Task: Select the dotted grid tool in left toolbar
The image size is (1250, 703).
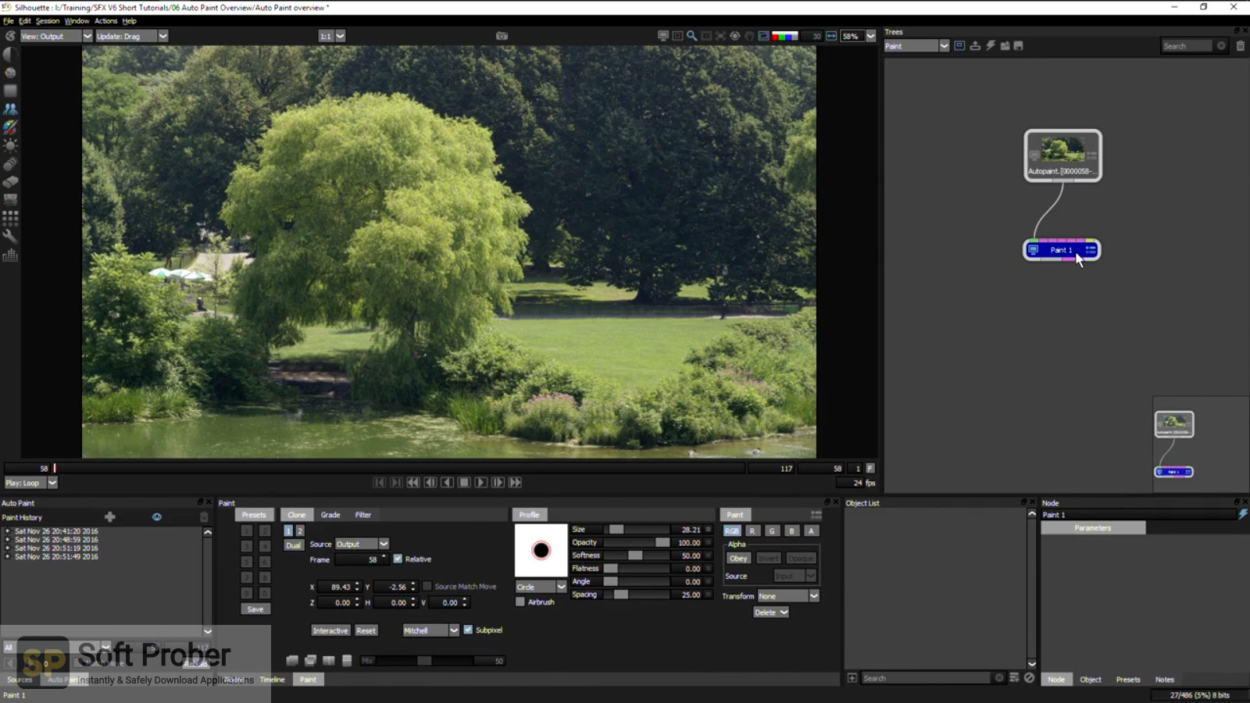Action: pos(10,218)
